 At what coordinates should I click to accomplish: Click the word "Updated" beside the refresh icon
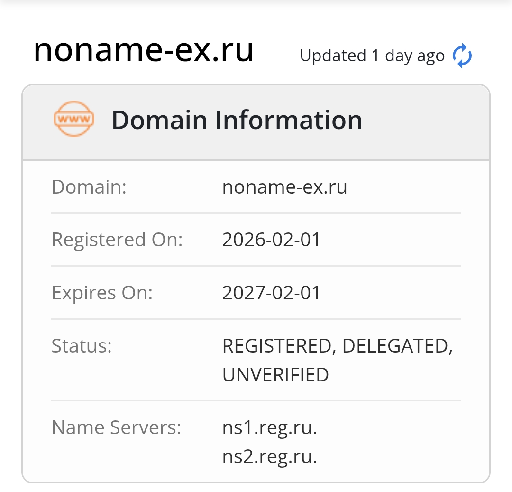[333, 56]
